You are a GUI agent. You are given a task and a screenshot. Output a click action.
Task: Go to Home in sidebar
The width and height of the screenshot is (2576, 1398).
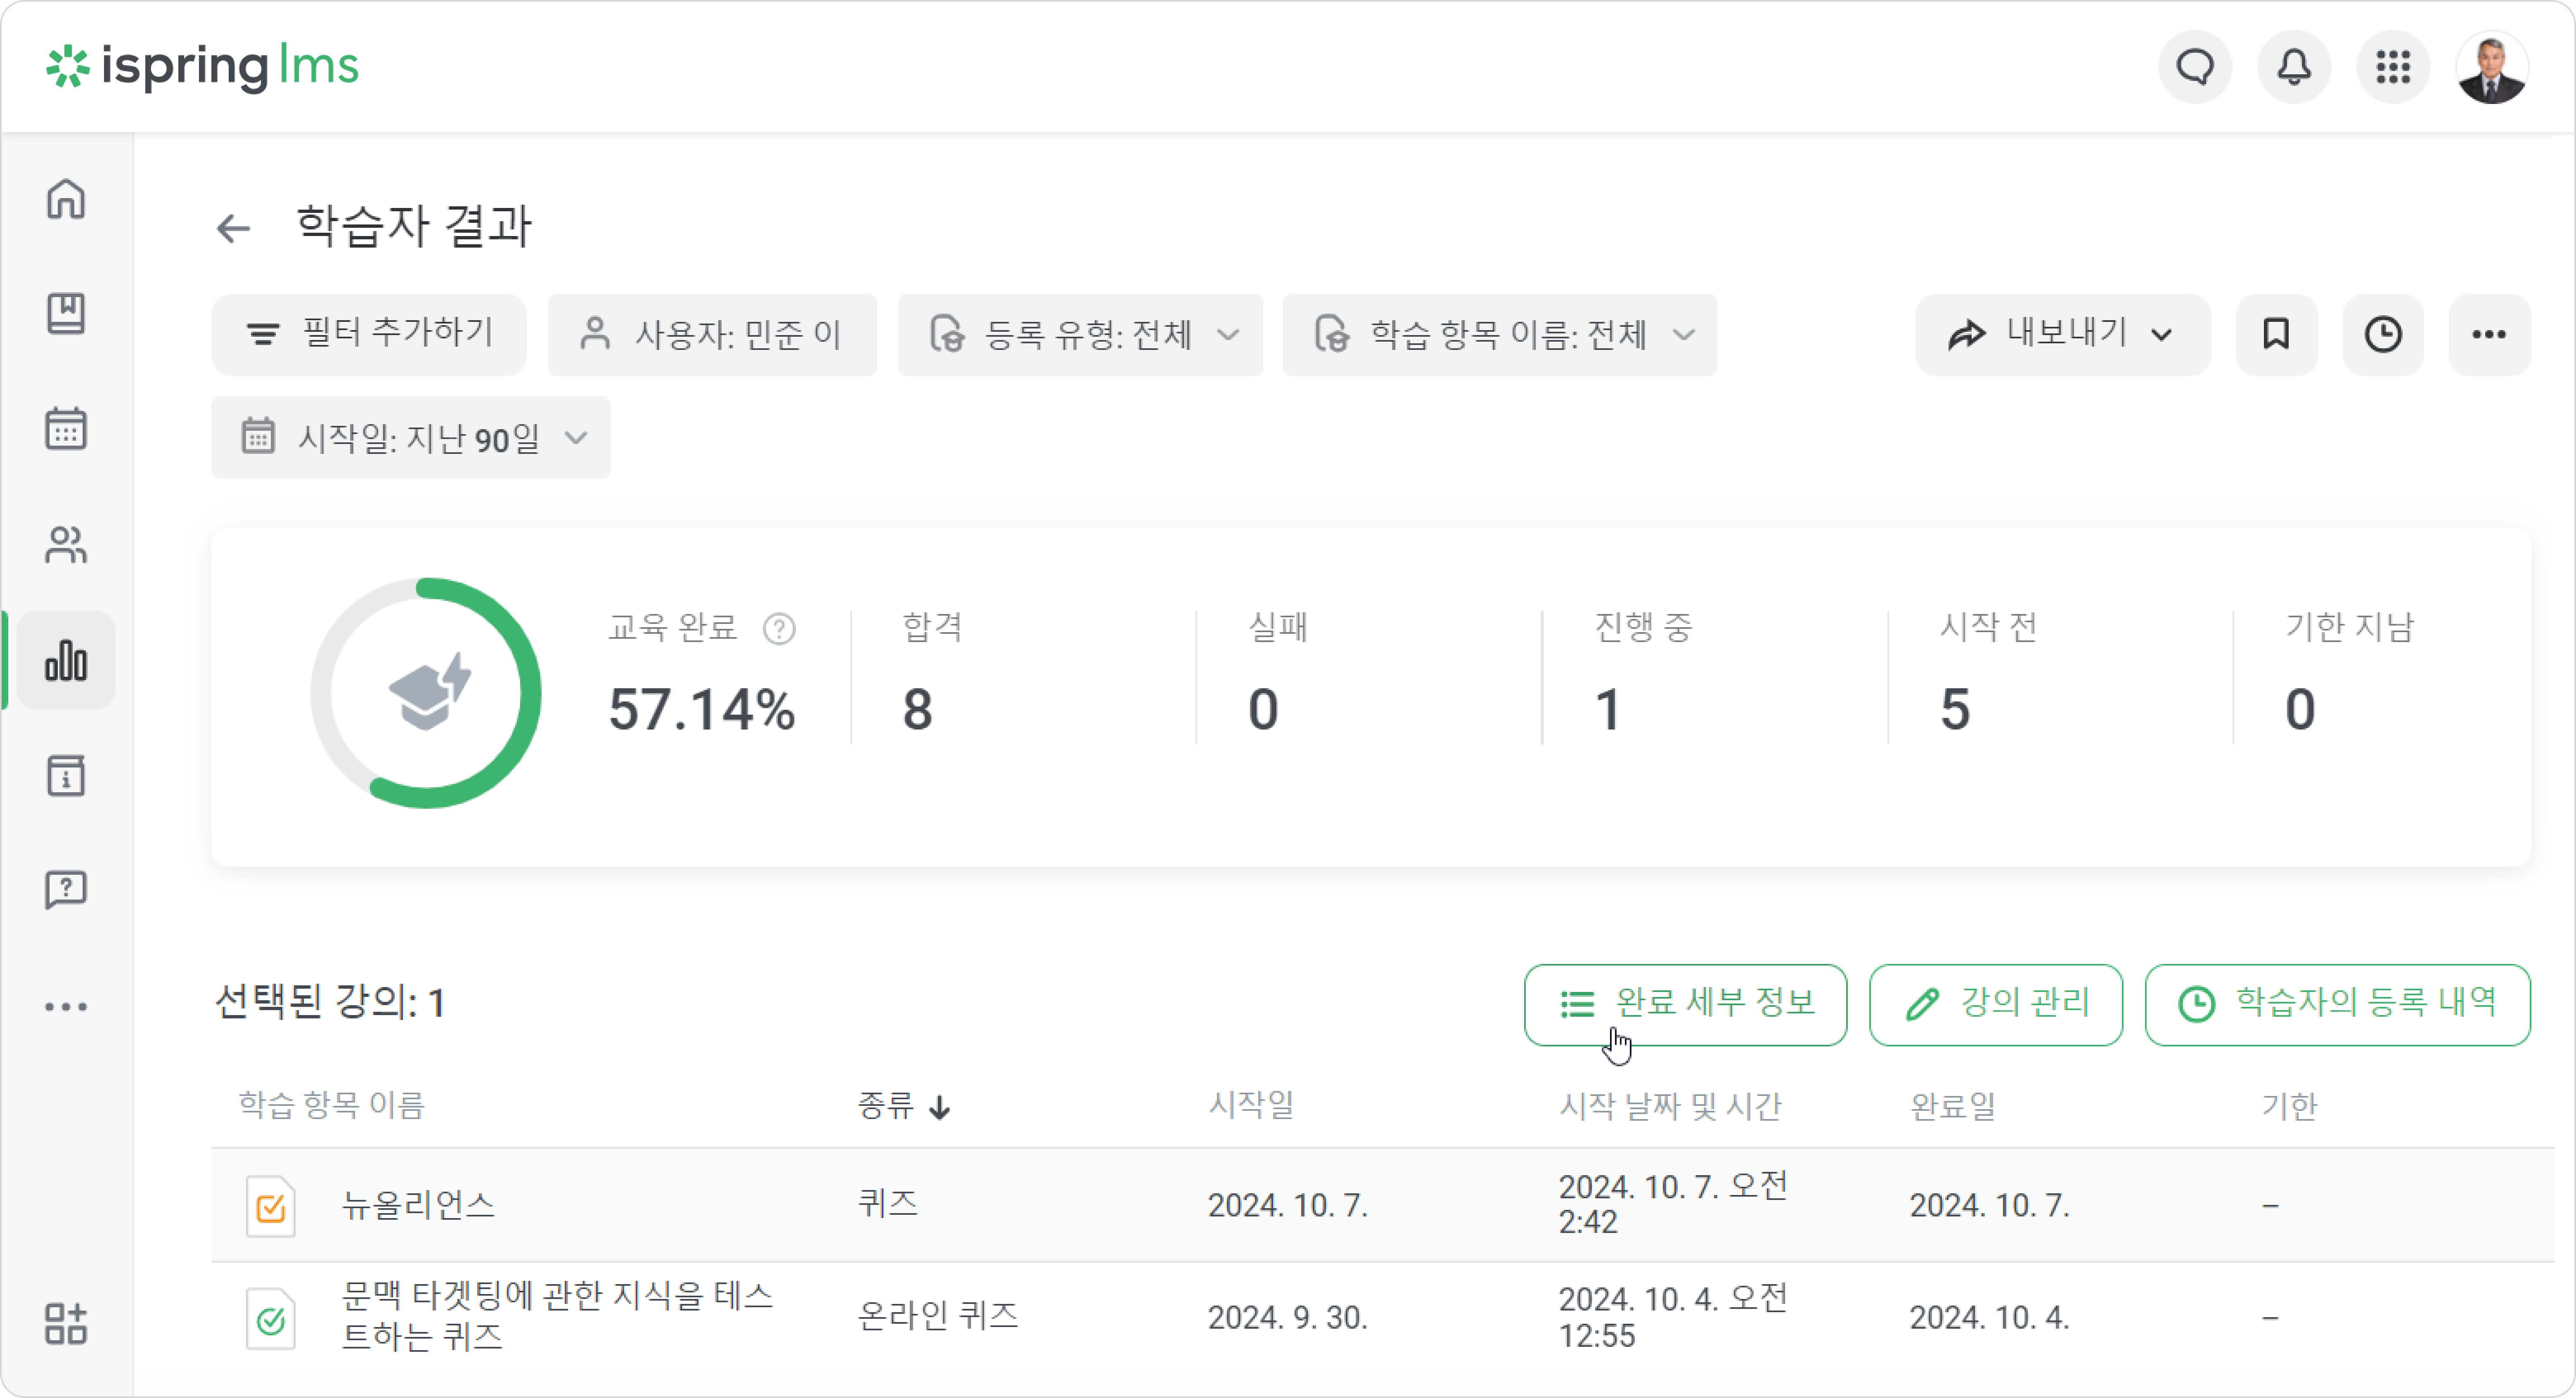pos(66,198)
